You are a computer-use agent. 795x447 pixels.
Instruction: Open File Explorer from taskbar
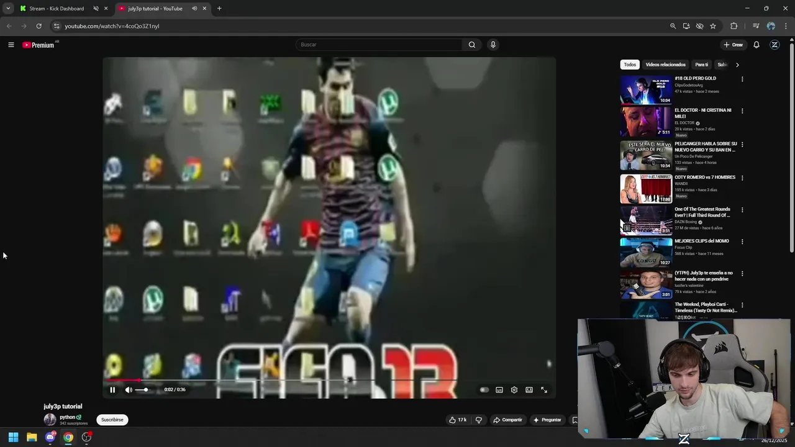[32, 437]
